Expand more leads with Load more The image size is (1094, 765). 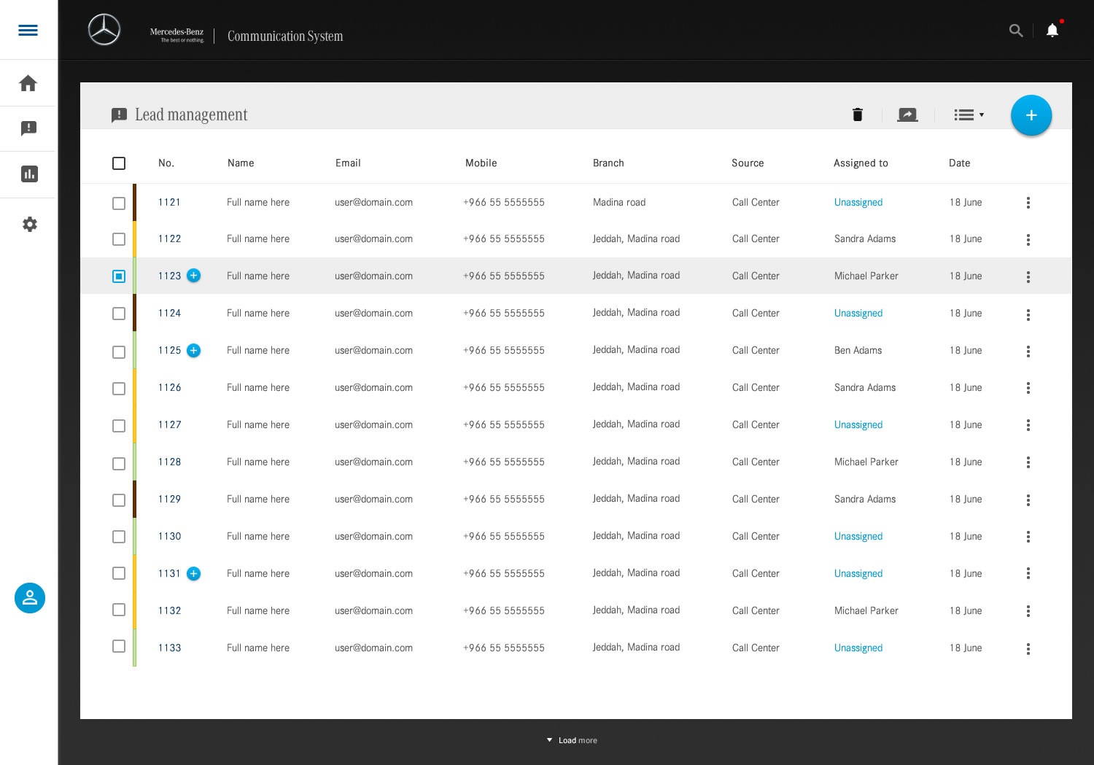572,740
